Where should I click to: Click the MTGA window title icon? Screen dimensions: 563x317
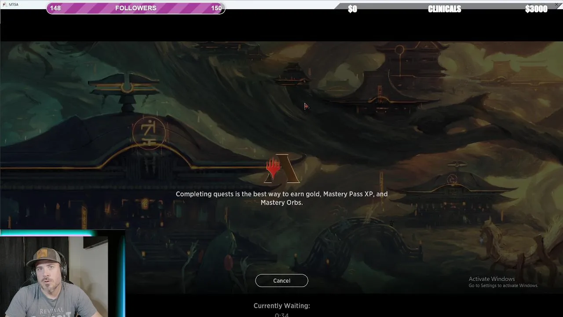4,4
